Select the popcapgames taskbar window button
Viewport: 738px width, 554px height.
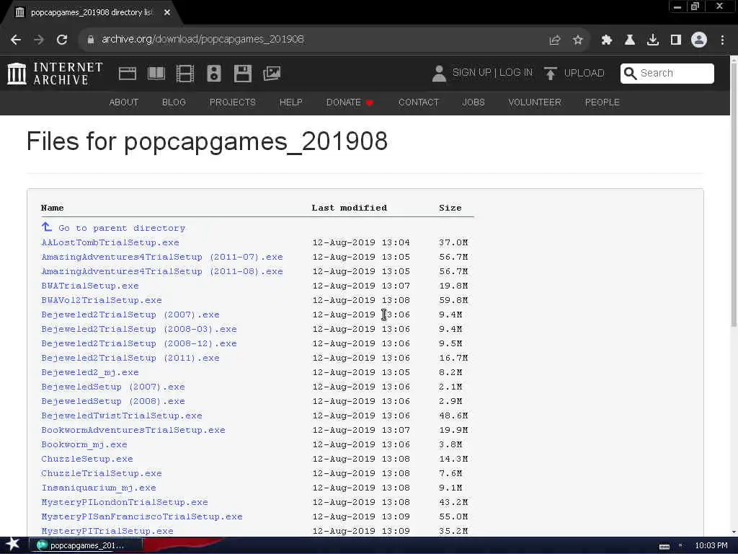[x=85, y=545]
